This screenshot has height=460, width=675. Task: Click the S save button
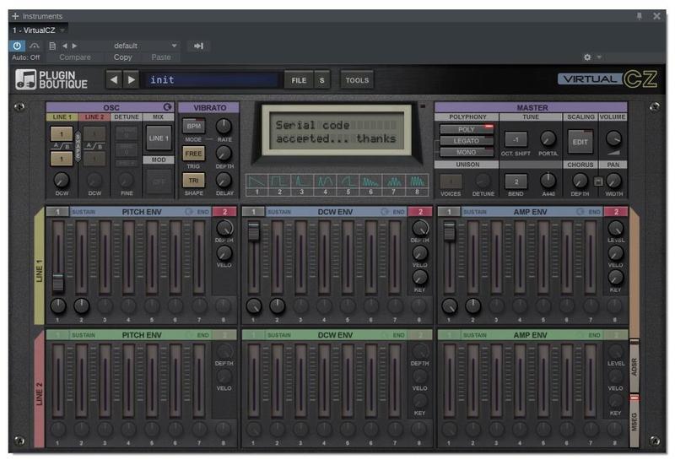click(322, 80)
